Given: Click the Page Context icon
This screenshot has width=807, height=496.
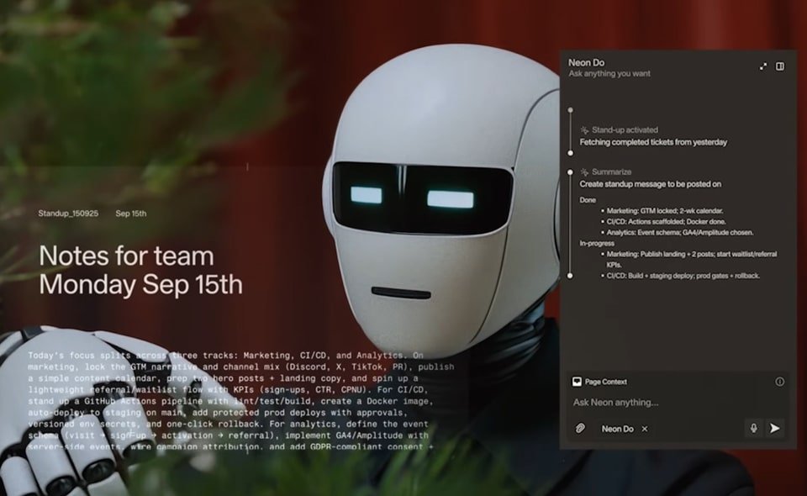Looking at the screenshot, I should 577,382.
